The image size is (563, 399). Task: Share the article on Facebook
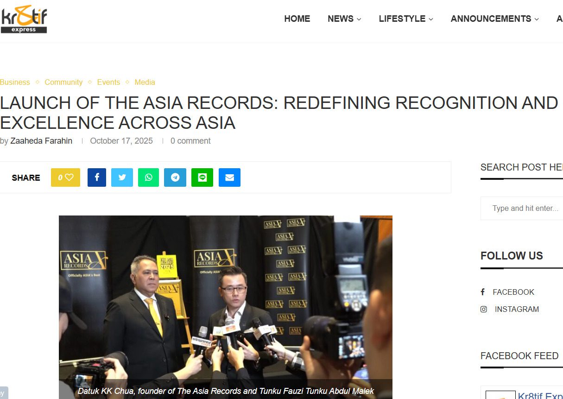pos(97,177)
